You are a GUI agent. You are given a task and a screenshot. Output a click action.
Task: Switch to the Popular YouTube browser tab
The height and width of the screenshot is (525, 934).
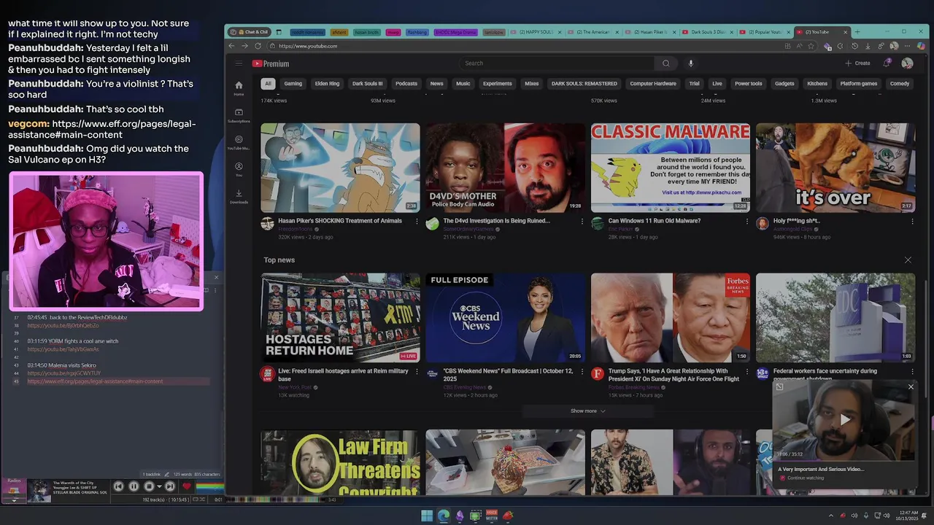(763, 32)
